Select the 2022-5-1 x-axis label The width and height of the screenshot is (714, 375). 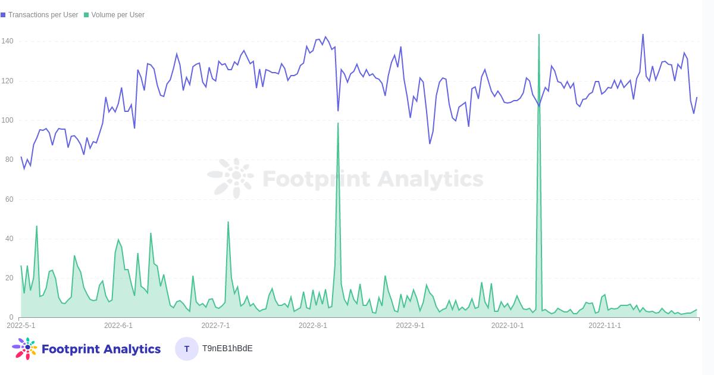pos(21,326)
